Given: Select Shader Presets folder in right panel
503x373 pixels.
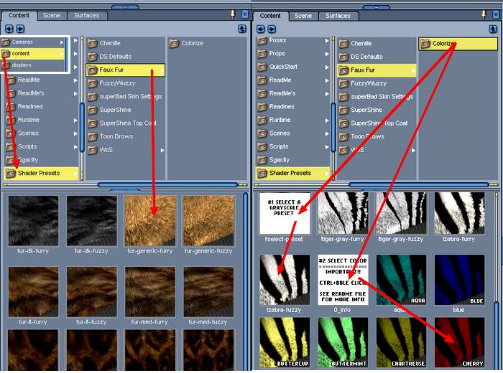Looking at the screenshot, I should coord(292,173).
